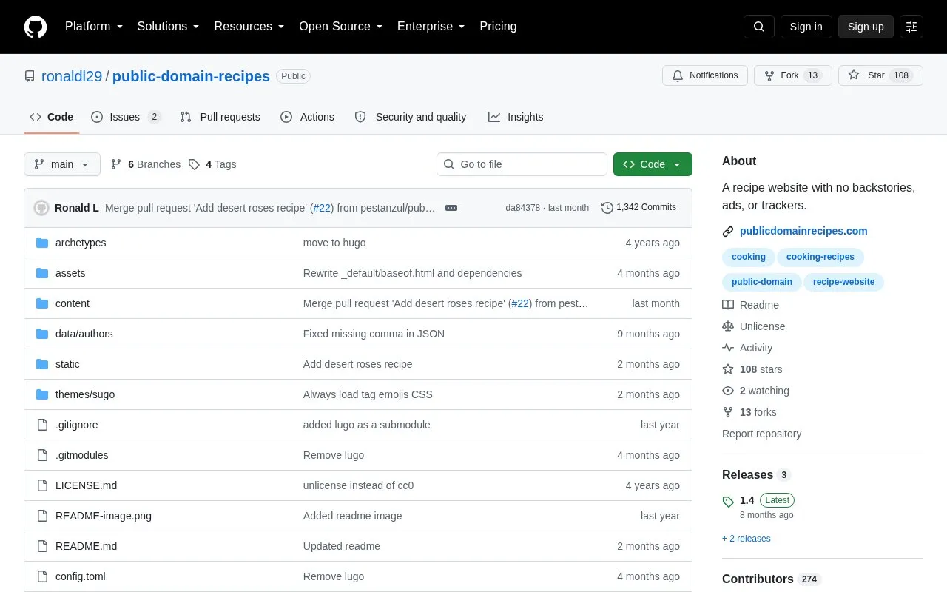Click the themes/sugo folder icon
Image resolution: width=947 pixels, height=592 pixels.
42,394
